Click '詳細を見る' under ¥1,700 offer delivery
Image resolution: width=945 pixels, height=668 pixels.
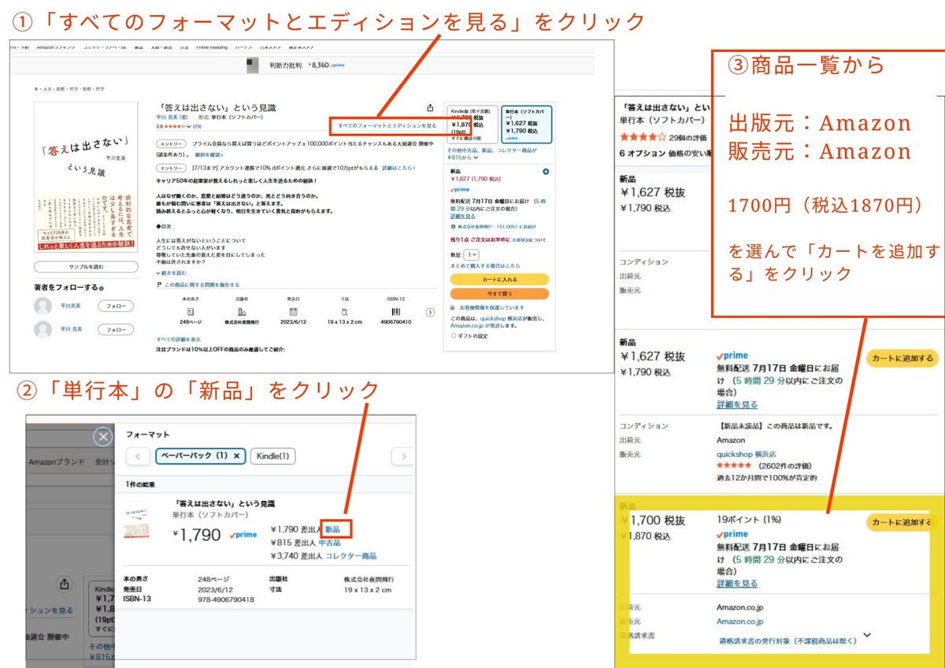(737, 584)
